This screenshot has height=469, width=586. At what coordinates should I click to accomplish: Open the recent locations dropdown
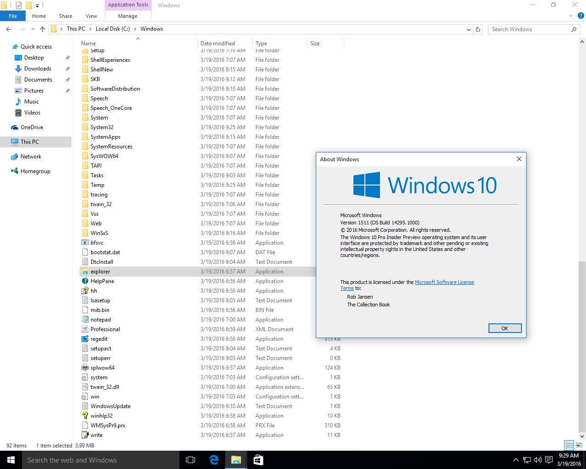point(33,29)
